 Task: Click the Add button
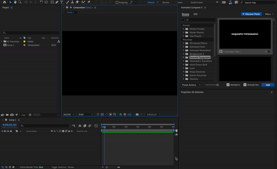coord(268,85)
